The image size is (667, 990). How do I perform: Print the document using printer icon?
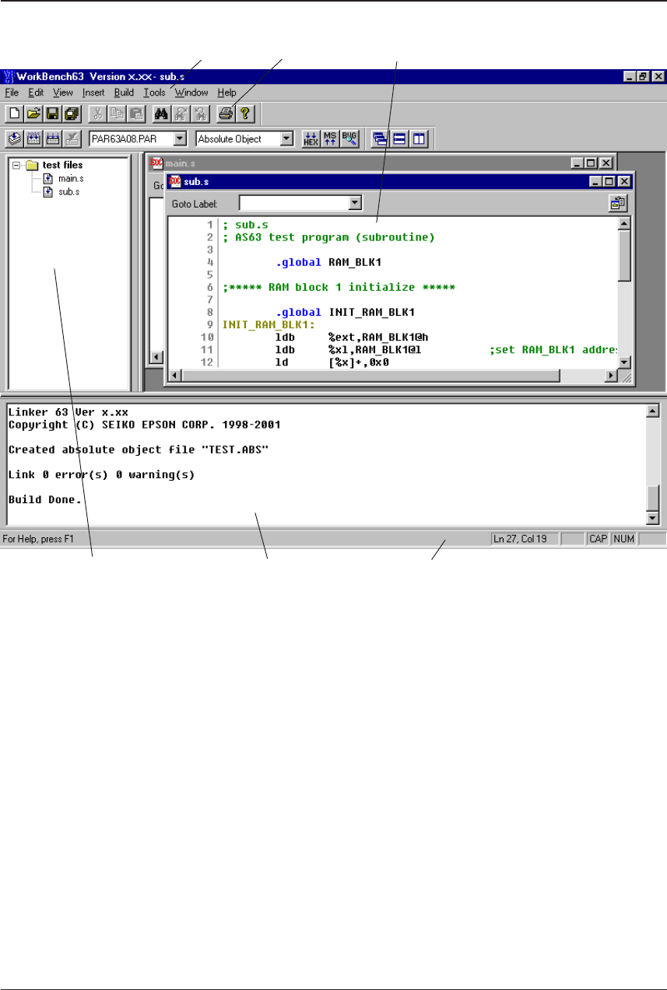226,114
